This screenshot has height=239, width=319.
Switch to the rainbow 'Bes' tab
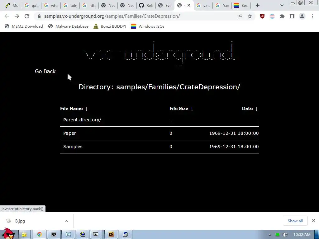coord(241,6)
